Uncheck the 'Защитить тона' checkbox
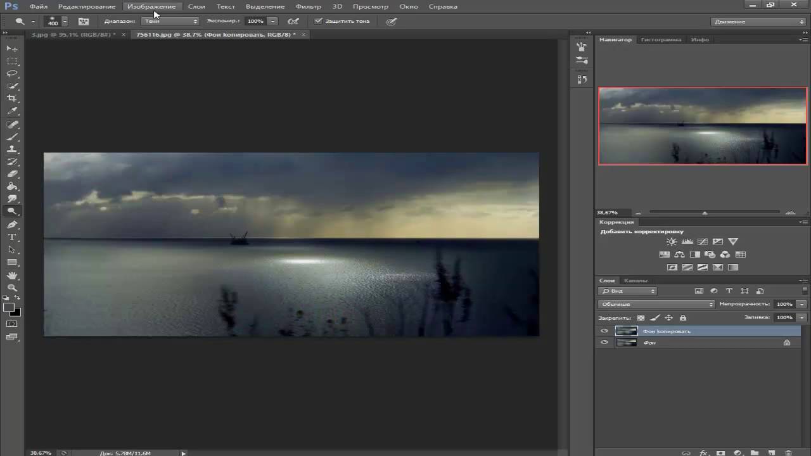The height and width of the screenshot is (456, 811). 319,21
